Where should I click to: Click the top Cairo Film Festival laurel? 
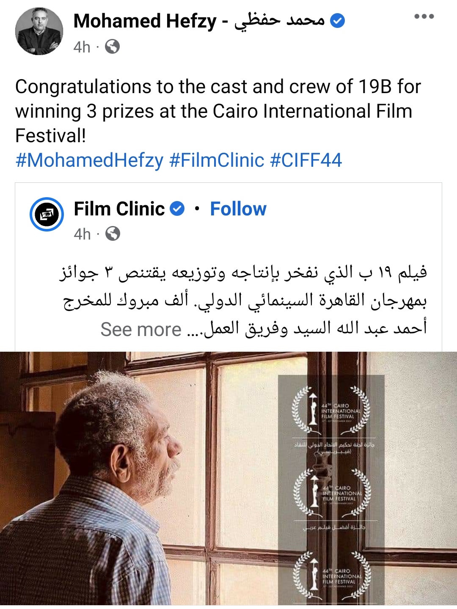click(x=331, y=411)
